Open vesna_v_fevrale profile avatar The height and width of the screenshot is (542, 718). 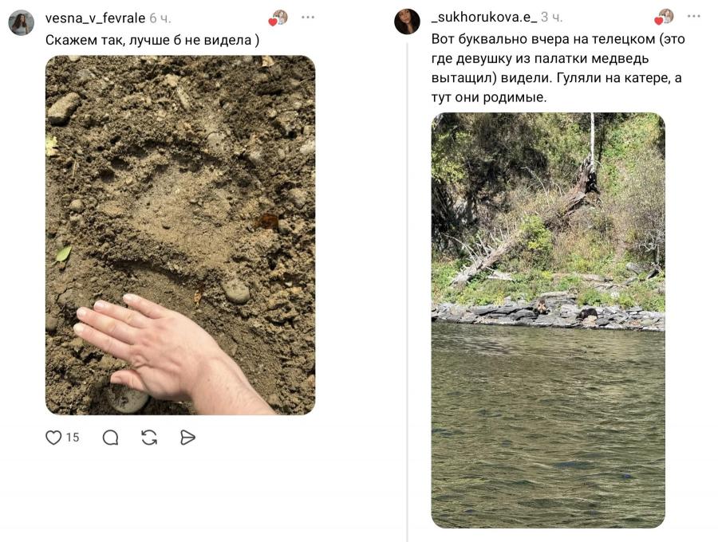21,22
